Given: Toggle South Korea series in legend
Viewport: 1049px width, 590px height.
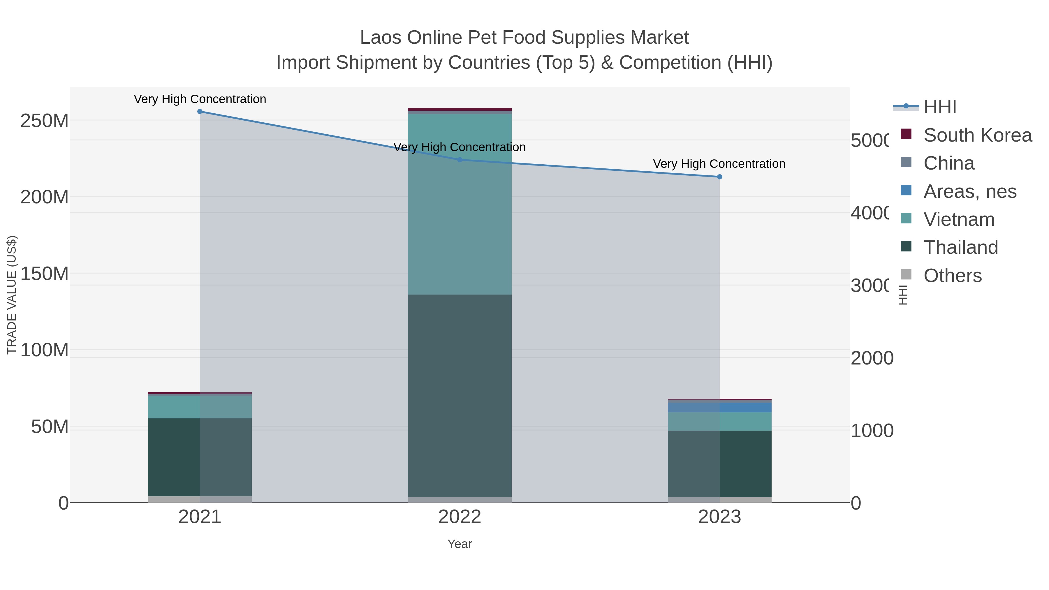Looking at the screenshot, I should [x=966, y=135].
